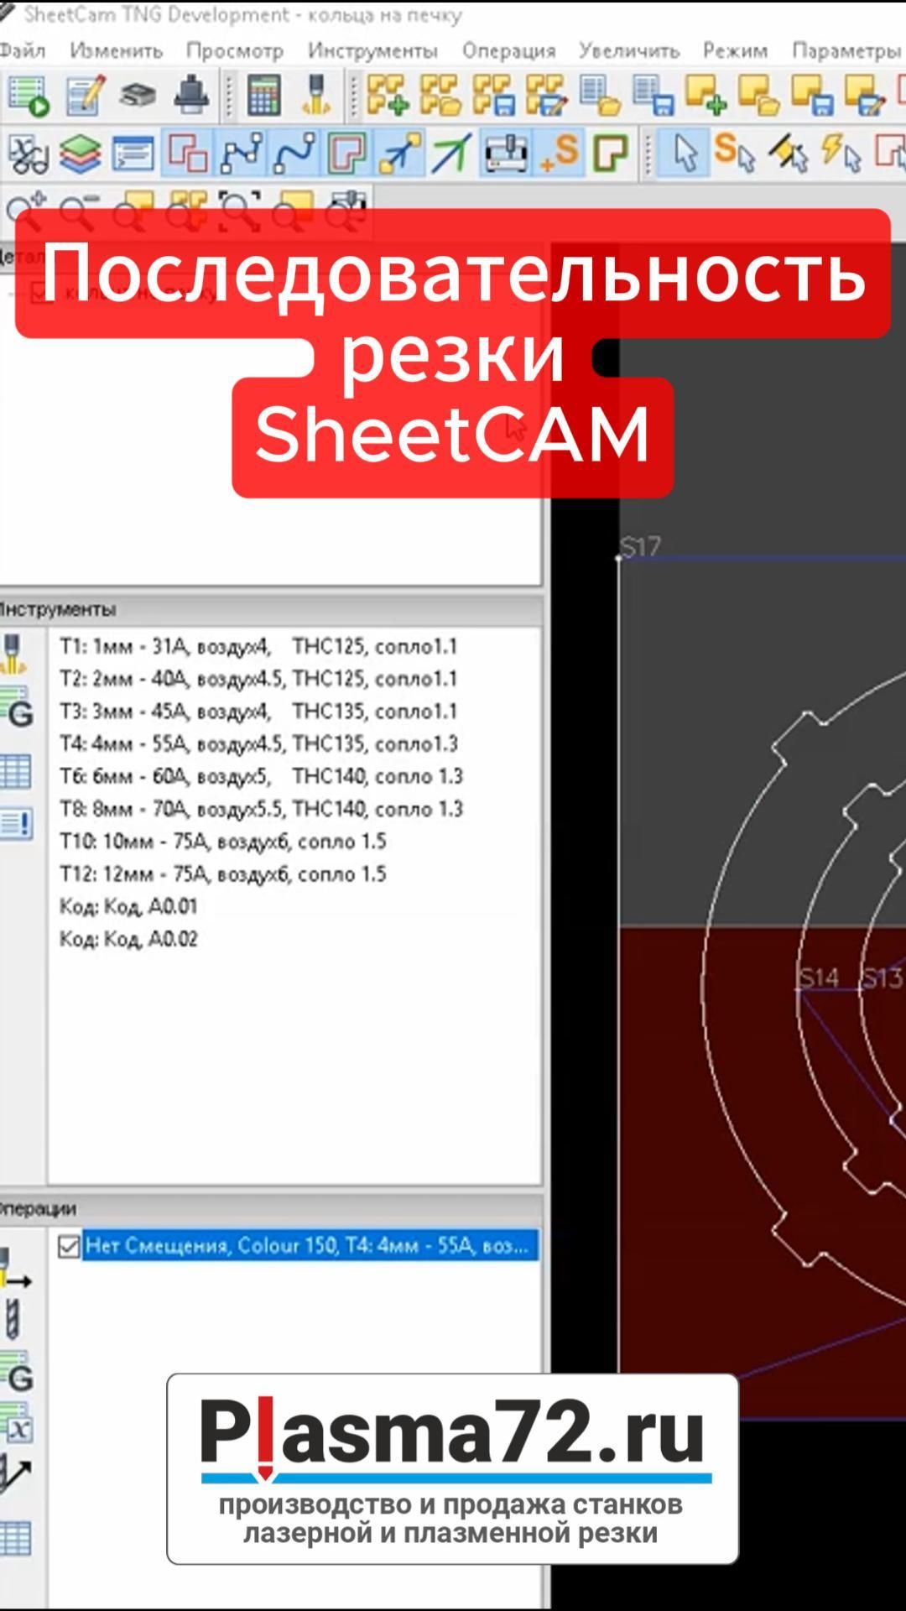Save job floppy icon
Viewport: 906px width, 1611px height.
pyautogui.click(x=812, y=96)
